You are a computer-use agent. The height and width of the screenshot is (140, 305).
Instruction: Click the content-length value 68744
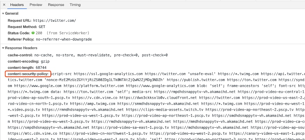tap(40, 68)
